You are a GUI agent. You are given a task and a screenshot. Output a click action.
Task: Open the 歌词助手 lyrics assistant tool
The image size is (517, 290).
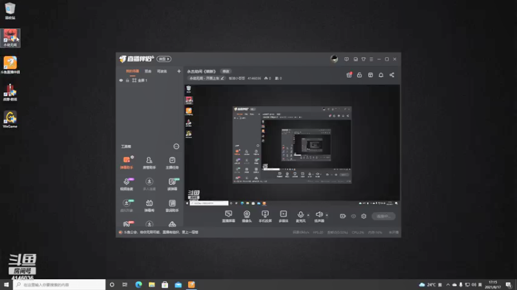tap(172, 206)
